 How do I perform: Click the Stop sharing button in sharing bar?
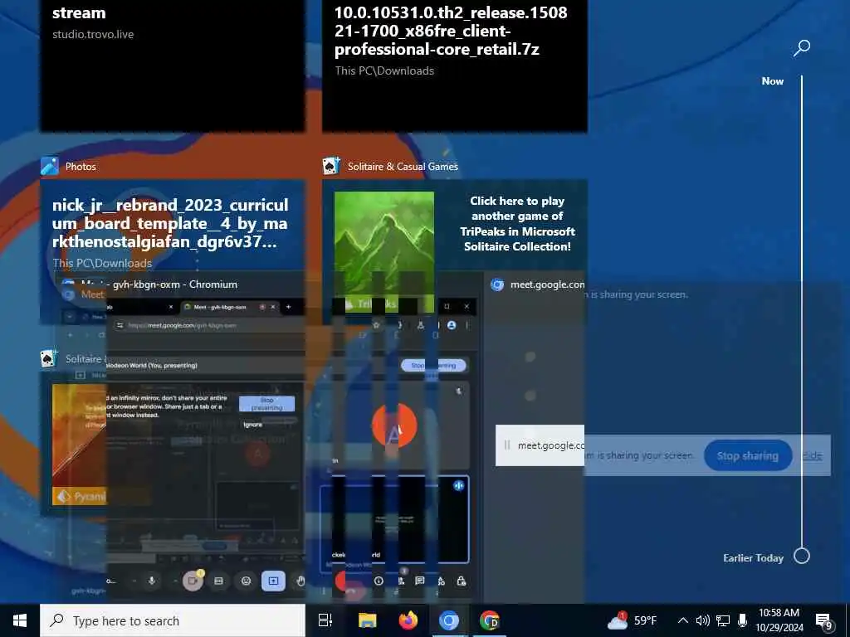tap(748, 455)
